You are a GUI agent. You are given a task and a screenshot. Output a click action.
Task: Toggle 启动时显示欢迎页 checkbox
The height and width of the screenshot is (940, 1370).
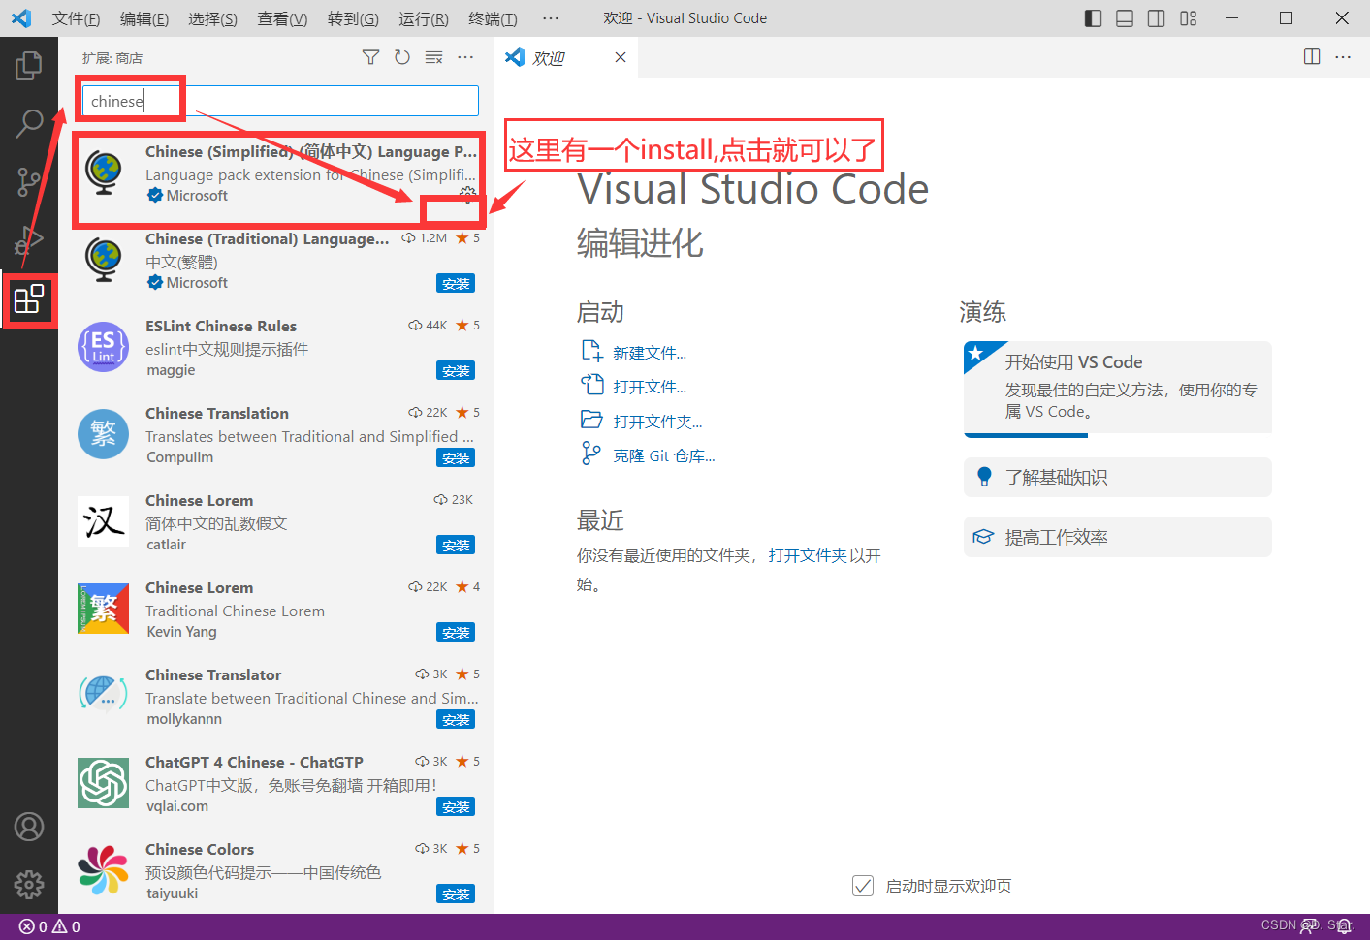pos(863,886)
